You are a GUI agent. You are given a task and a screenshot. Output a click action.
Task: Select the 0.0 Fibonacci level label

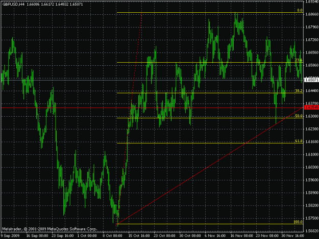300,10
